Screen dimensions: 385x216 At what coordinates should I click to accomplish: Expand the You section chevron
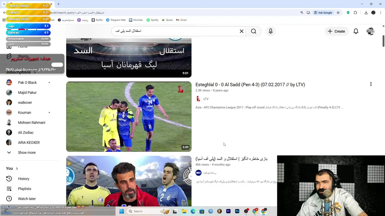(x=17, y=169)
